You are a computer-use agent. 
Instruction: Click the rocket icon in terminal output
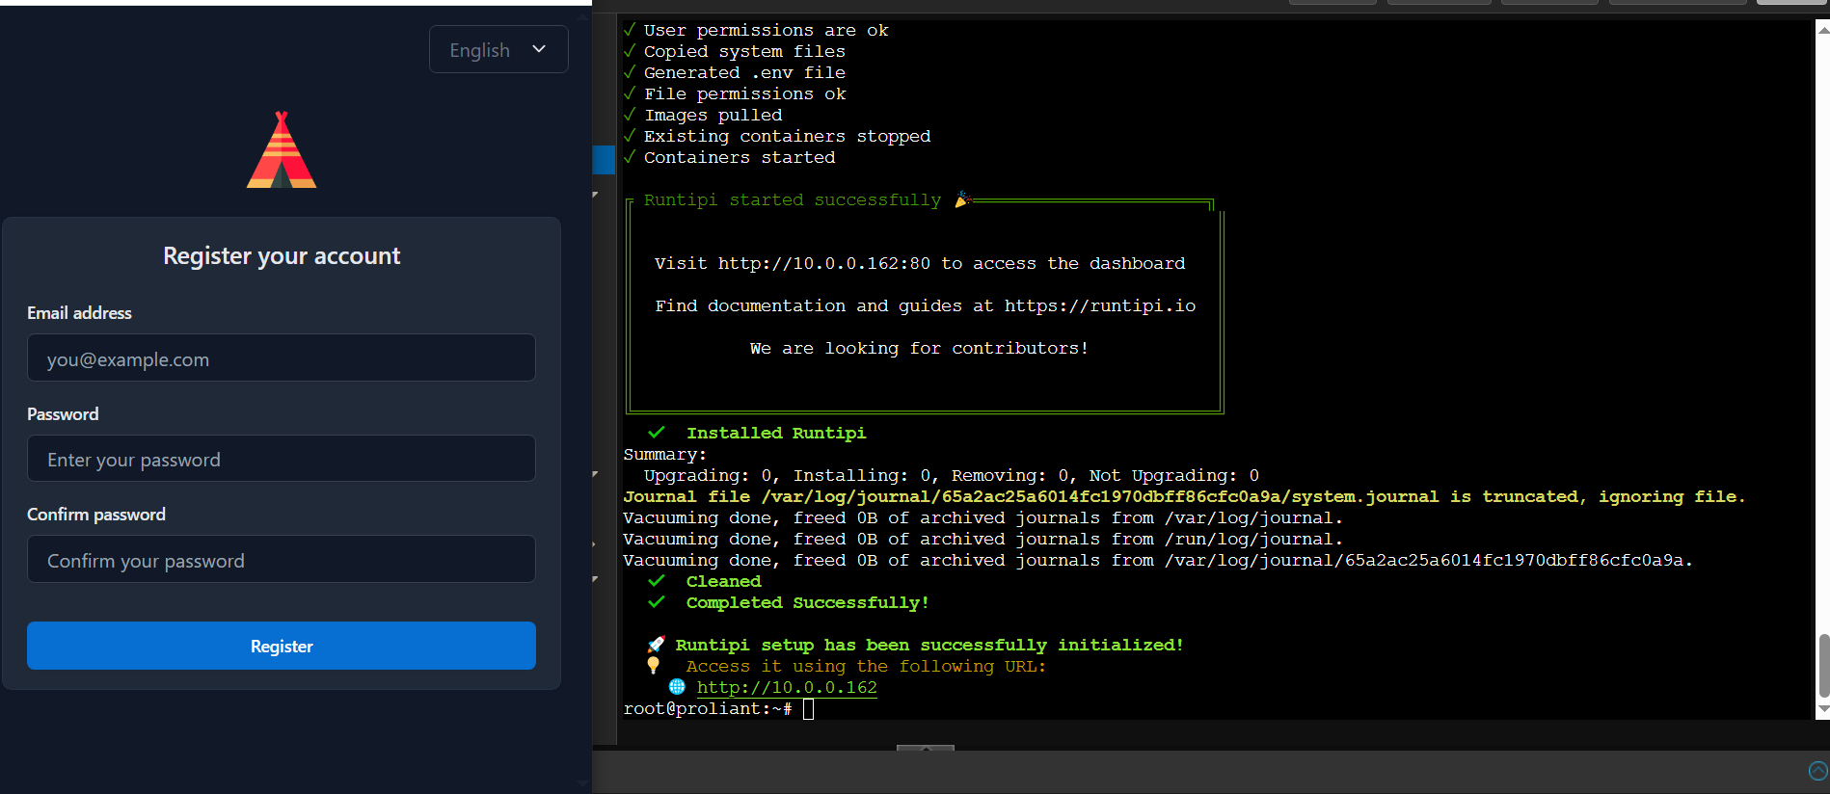pos(656,645)
